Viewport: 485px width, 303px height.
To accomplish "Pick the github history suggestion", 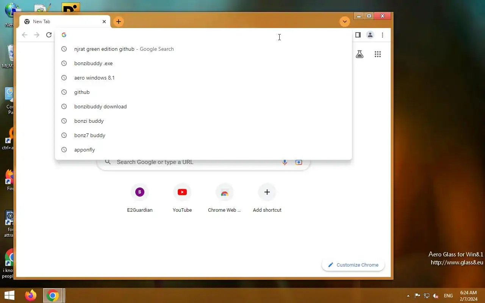I will (x=203, y=92).
